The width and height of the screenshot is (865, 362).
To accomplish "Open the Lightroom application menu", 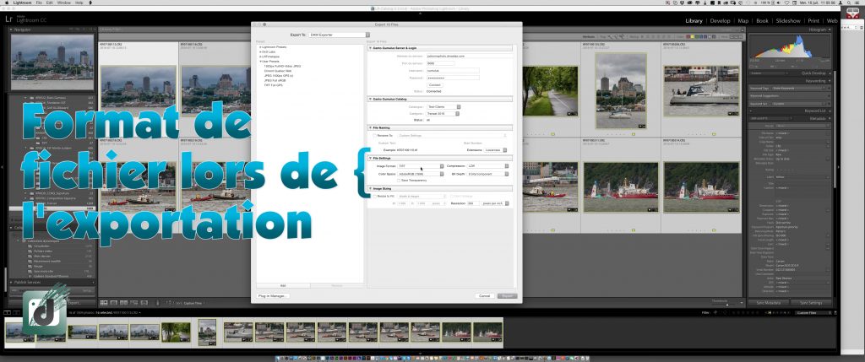I will pos(22,3).
